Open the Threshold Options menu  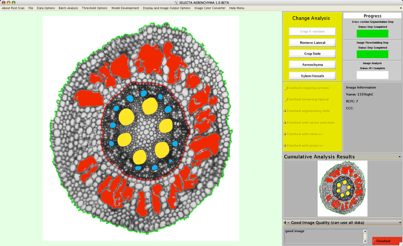pyautogui.click(x=94, y=8)
